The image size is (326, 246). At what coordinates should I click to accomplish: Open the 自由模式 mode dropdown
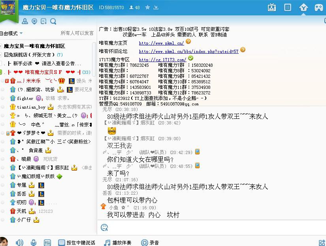pyautogui.click(x=11, y=33)
